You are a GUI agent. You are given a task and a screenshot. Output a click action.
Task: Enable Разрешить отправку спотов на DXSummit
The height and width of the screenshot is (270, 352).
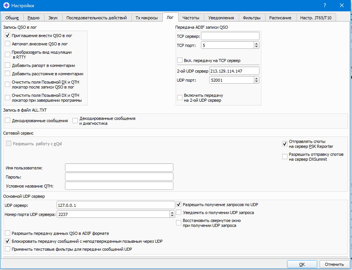(x=285, y=157)
